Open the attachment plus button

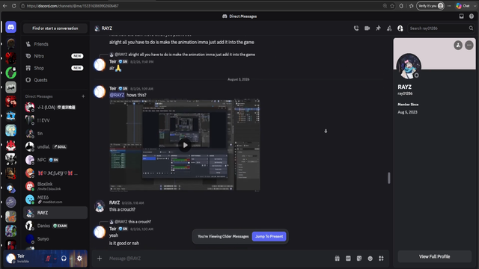tap(100, 259)
